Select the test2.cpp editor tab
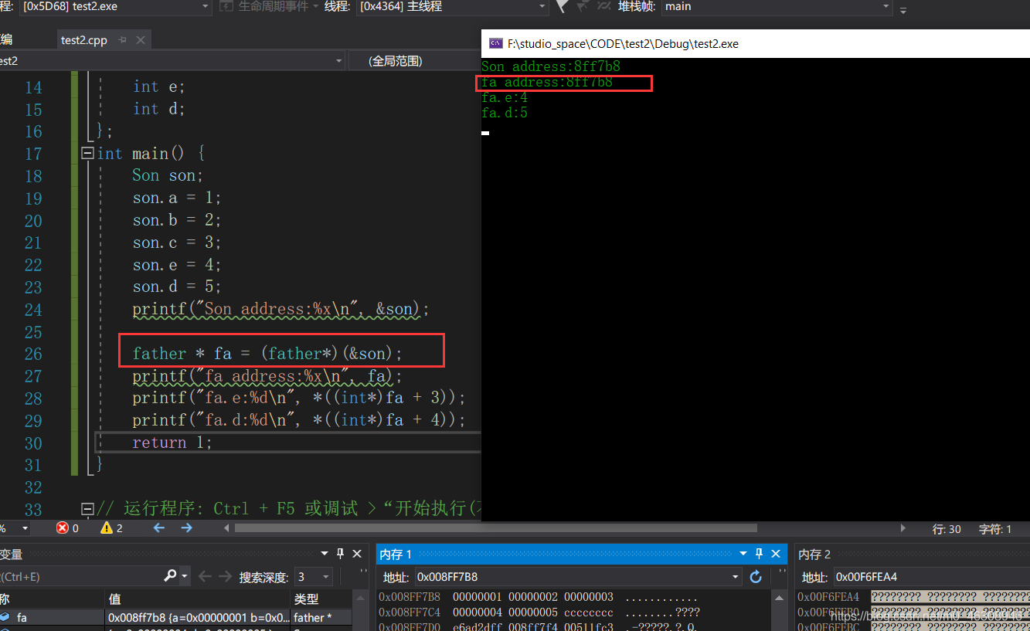This screenshot has width=1030, height=631. pos(84,40)
